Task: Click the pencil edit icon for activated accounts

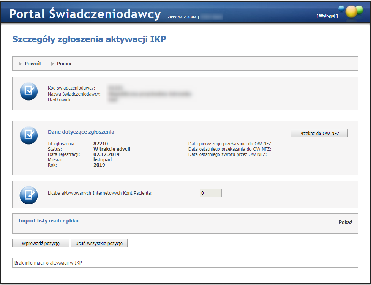Action: [x=28, y=195]
